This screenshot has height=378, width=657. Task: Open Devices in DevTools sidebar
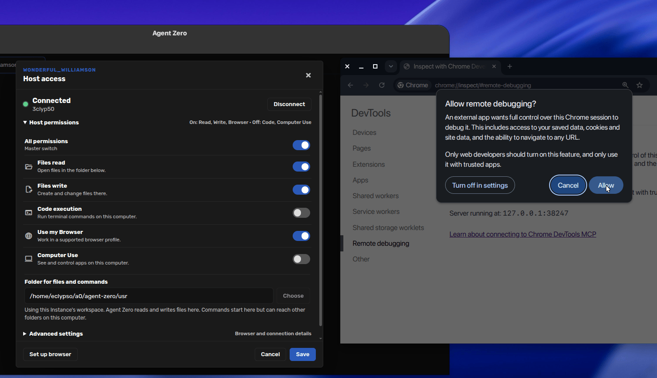pos(364,133)
